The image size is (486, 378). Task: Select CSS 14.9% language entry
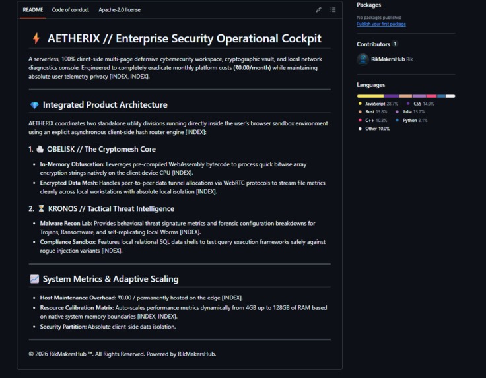click(x=420, y=104)
